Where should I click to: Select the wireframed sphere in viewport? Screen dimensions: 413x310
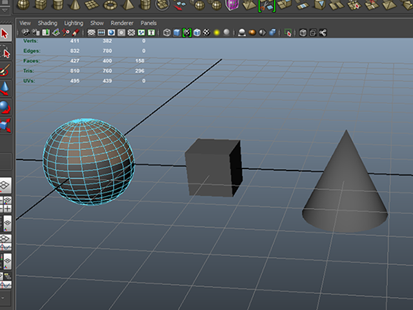click(89, 161)
